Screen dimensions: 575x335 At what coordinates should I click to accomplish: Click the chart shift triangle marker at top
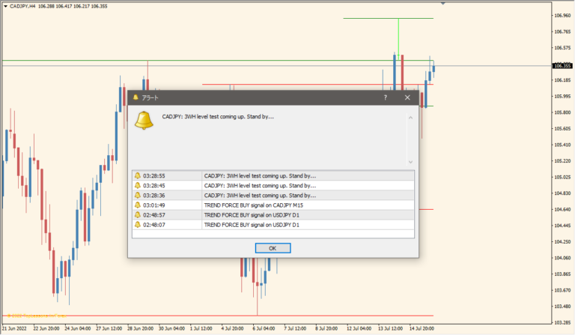pos(443,4)
